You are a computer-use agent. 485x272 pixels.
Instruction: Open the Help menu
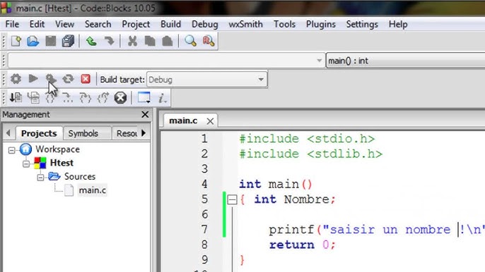(x=398, y=24)
